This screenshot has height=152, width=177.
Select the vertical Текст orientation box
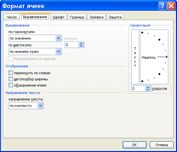pyautogui.click(x=135, y=57)
